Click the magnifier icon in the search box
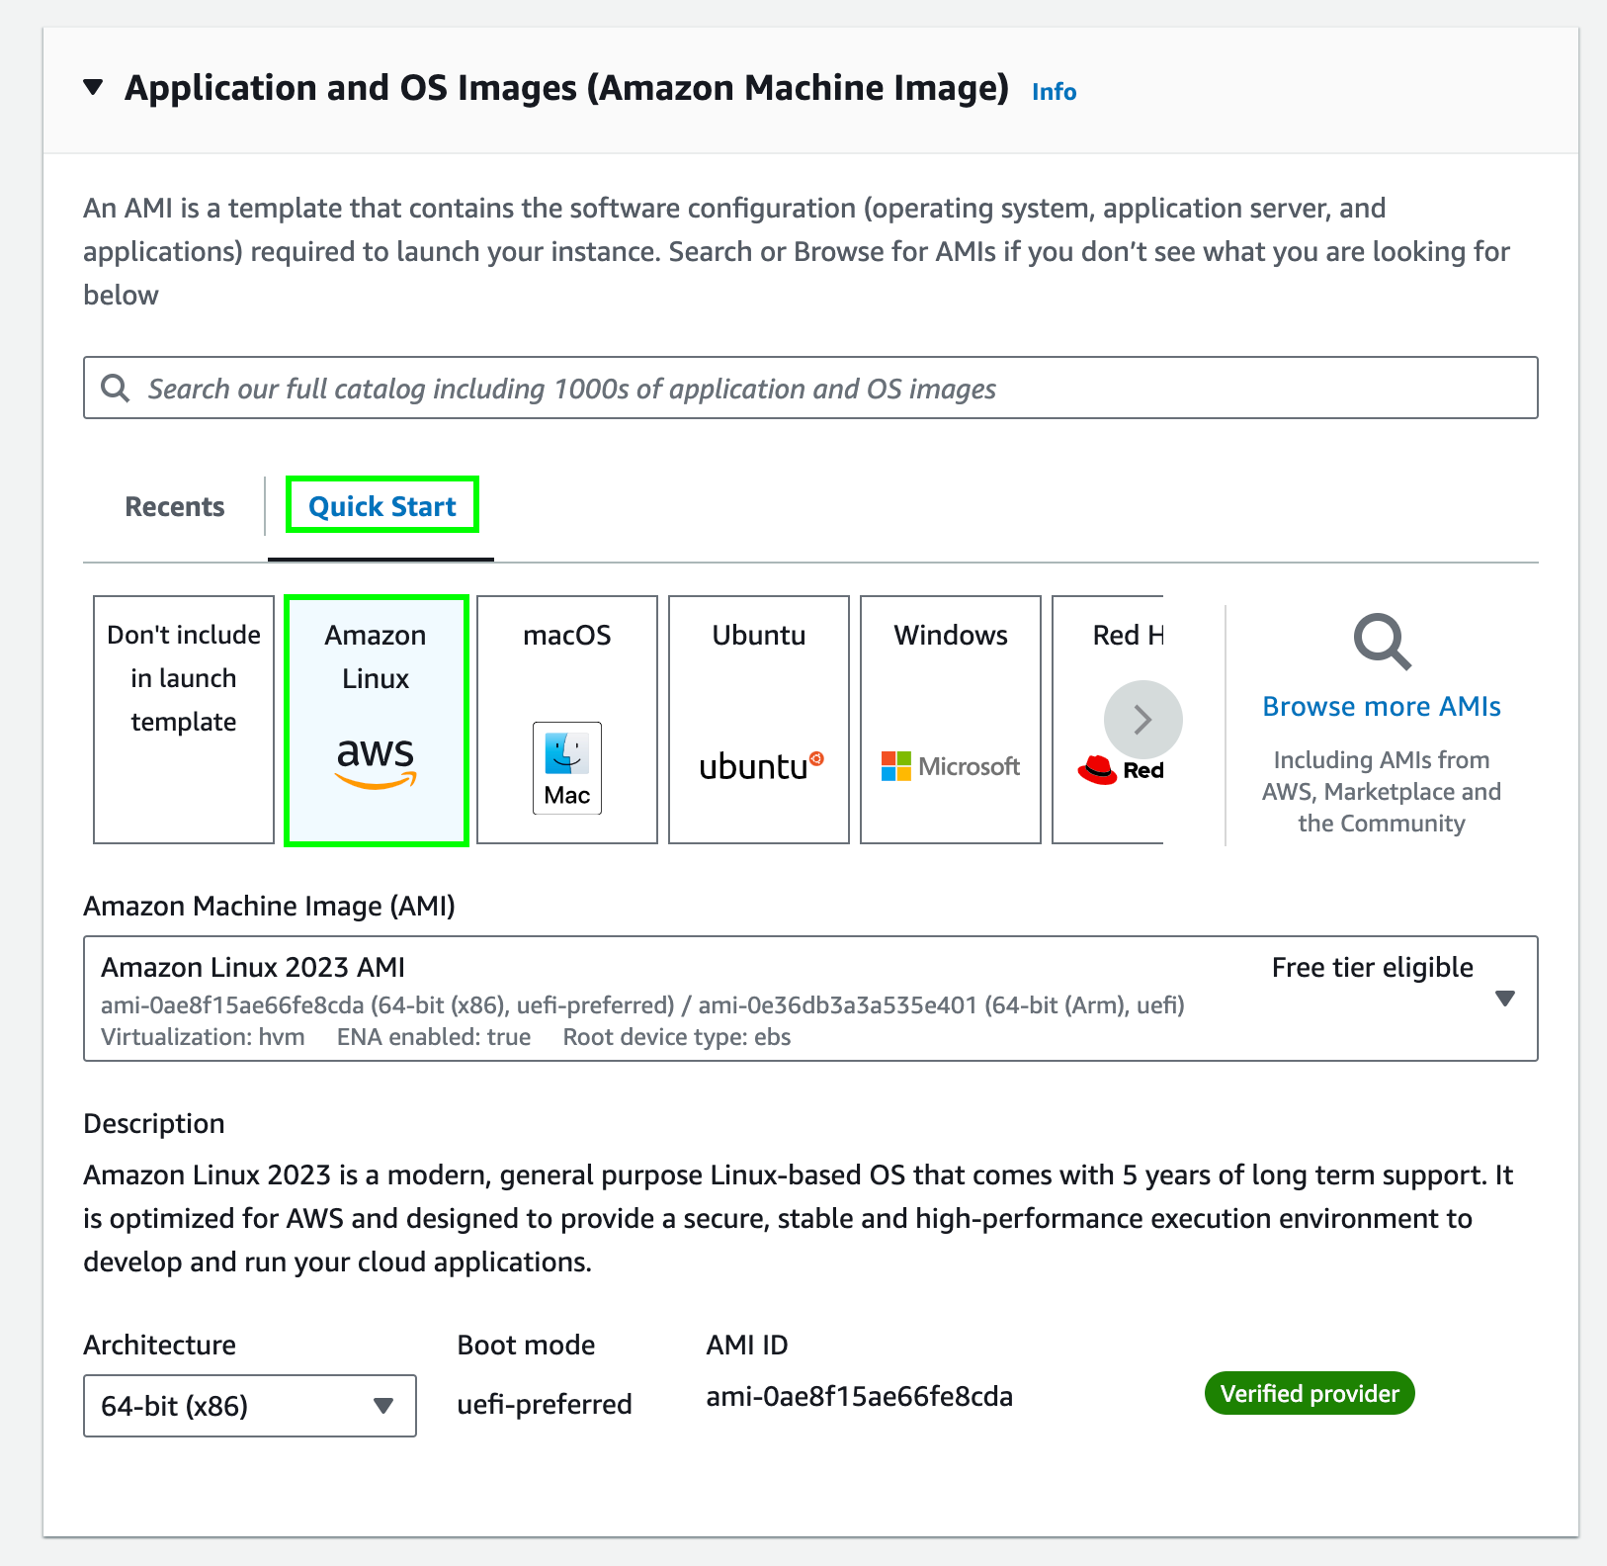Image resolution: width=1607 pixels, height=1566 pixels. pyautogui.click(x=116, y=388)
